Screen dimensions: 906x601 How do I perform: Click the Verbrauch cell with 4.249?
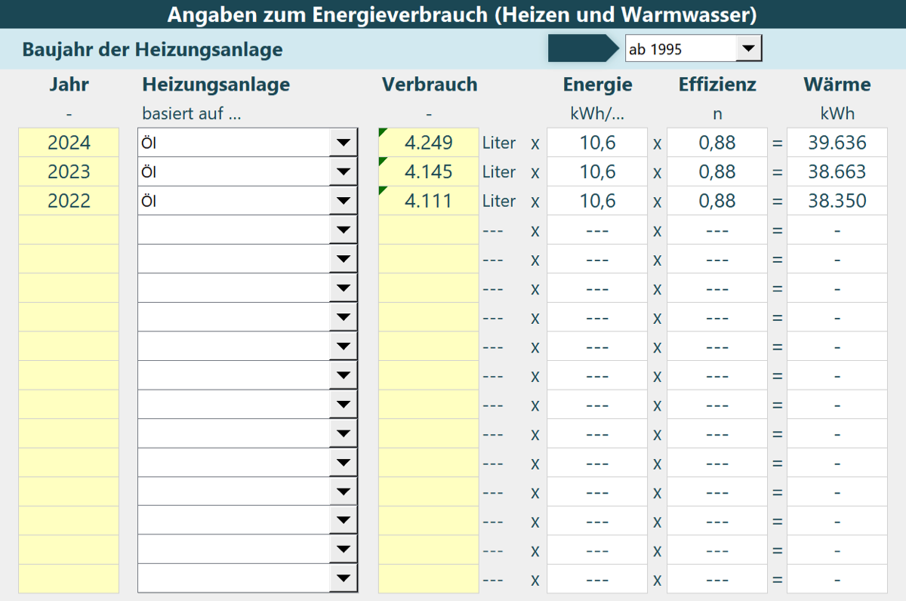[x=428, y=143]
